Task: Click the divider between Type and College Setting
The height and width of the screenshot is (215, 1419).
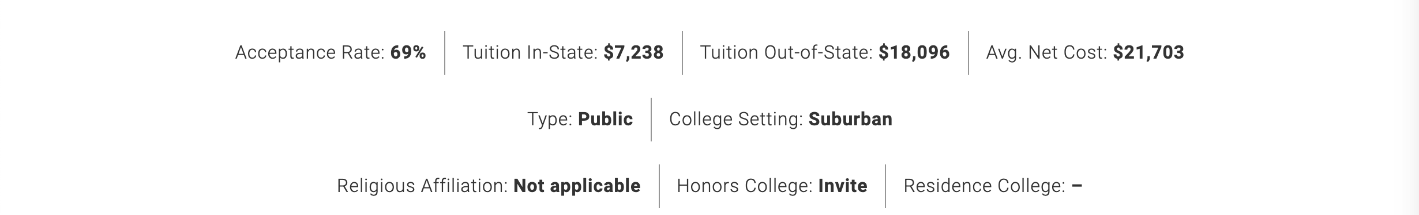Action: [x=651, y=120]
